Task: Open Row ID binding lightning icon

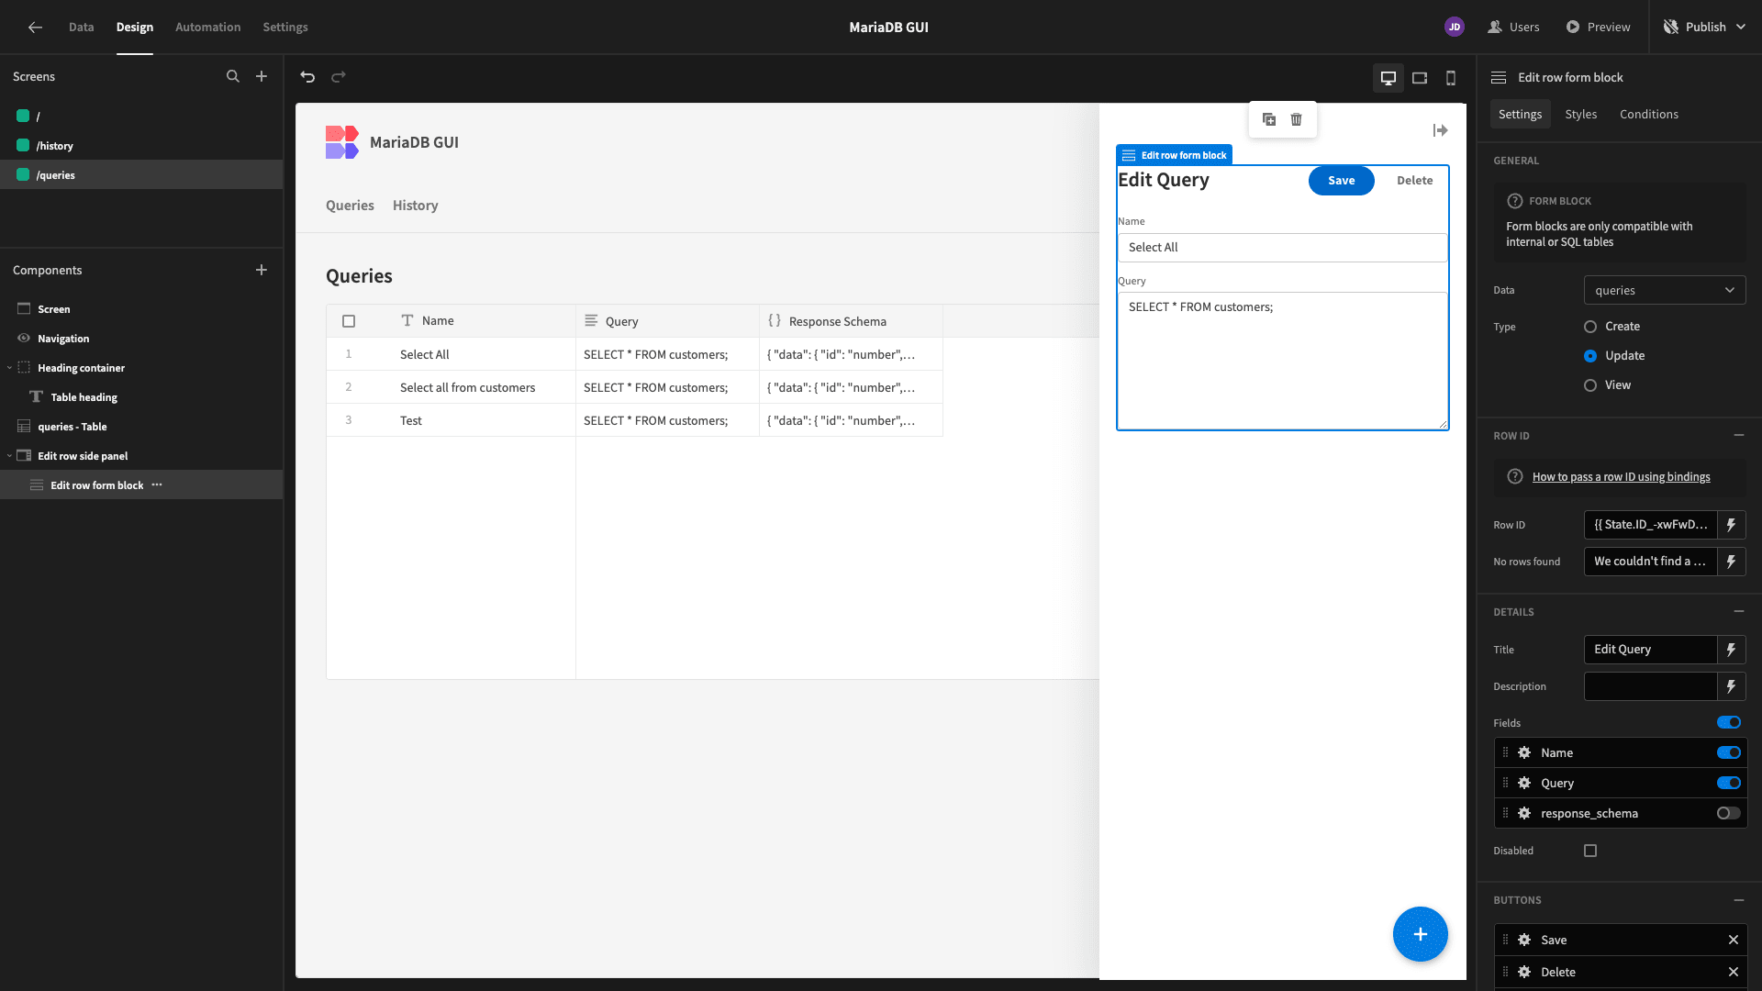Action: tap(1731, 525)
